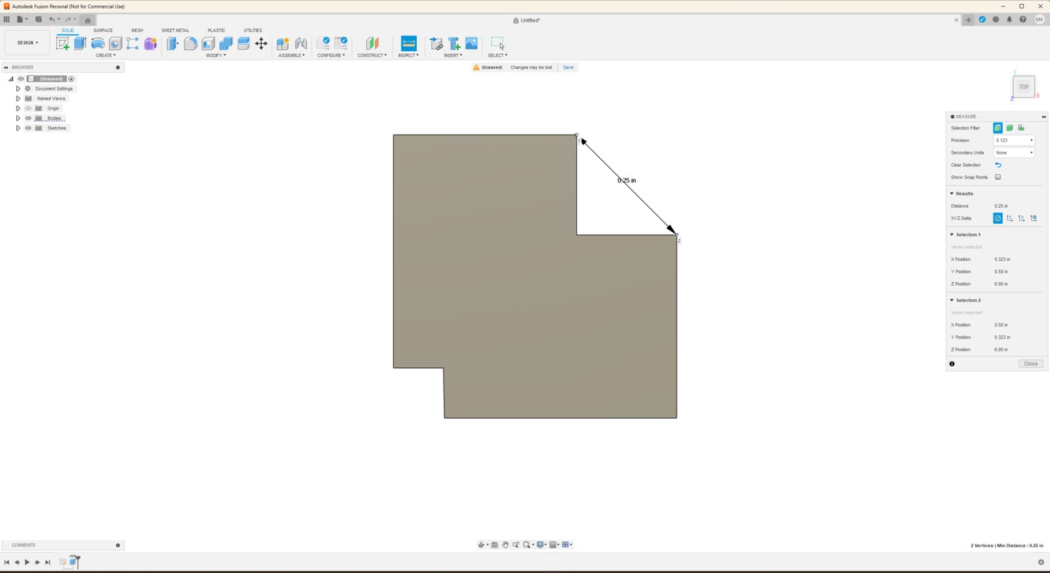Image resolution: width=1050 pixels, height=573 pixels.
Task: Open the Create Form tool
Action: tap(150, 43)
